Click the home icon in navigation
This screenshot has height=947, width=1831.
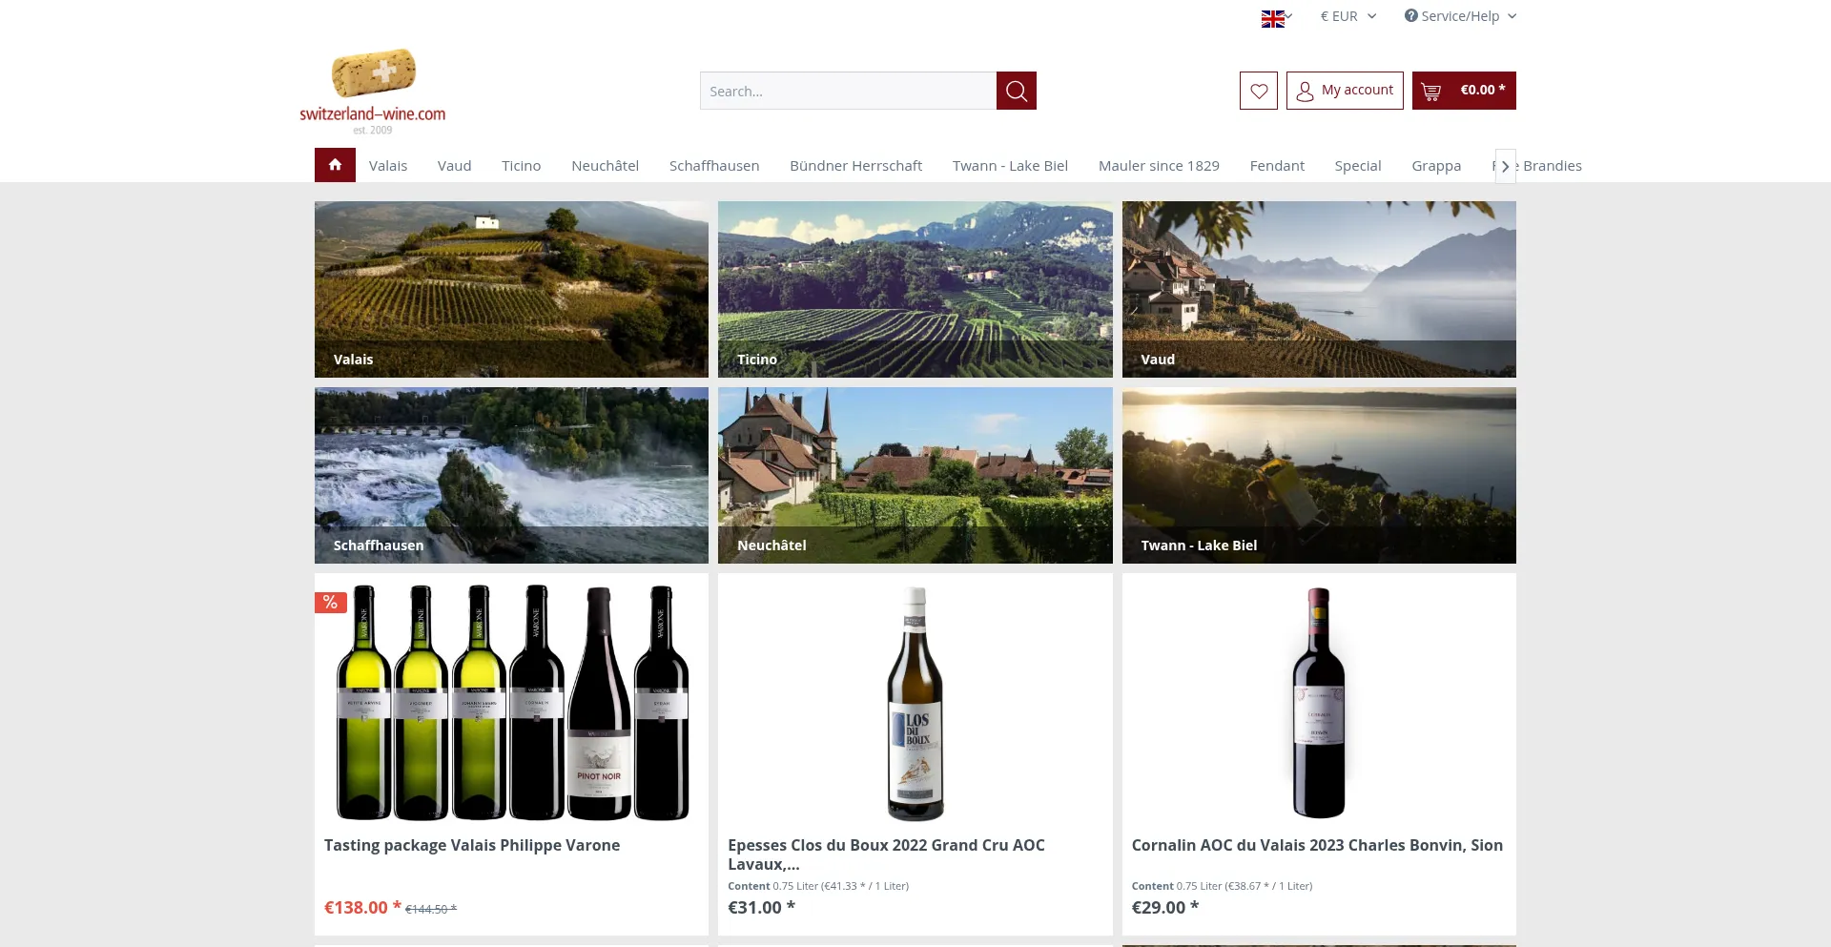click(x=335, y=165)
